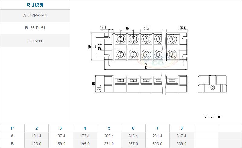Image resolution: width=242 pixels, height=148 pixels.
Task: Click the 25.5 dimension label
Action: click(182, 28)
